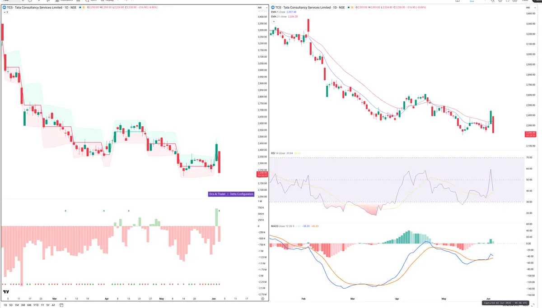The image size is (542, 308).
Task: Show All time range data
Action: pyautogui.click(x=53, y=305)
